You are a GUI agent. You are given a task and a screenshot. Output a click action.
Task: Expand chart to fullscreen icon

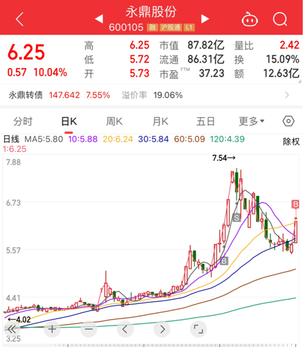coord(198,329)
